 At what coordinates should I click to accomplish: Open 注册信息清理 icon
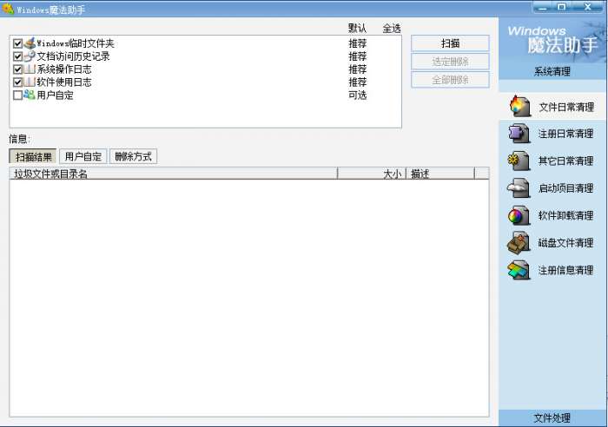coord(519,270)
